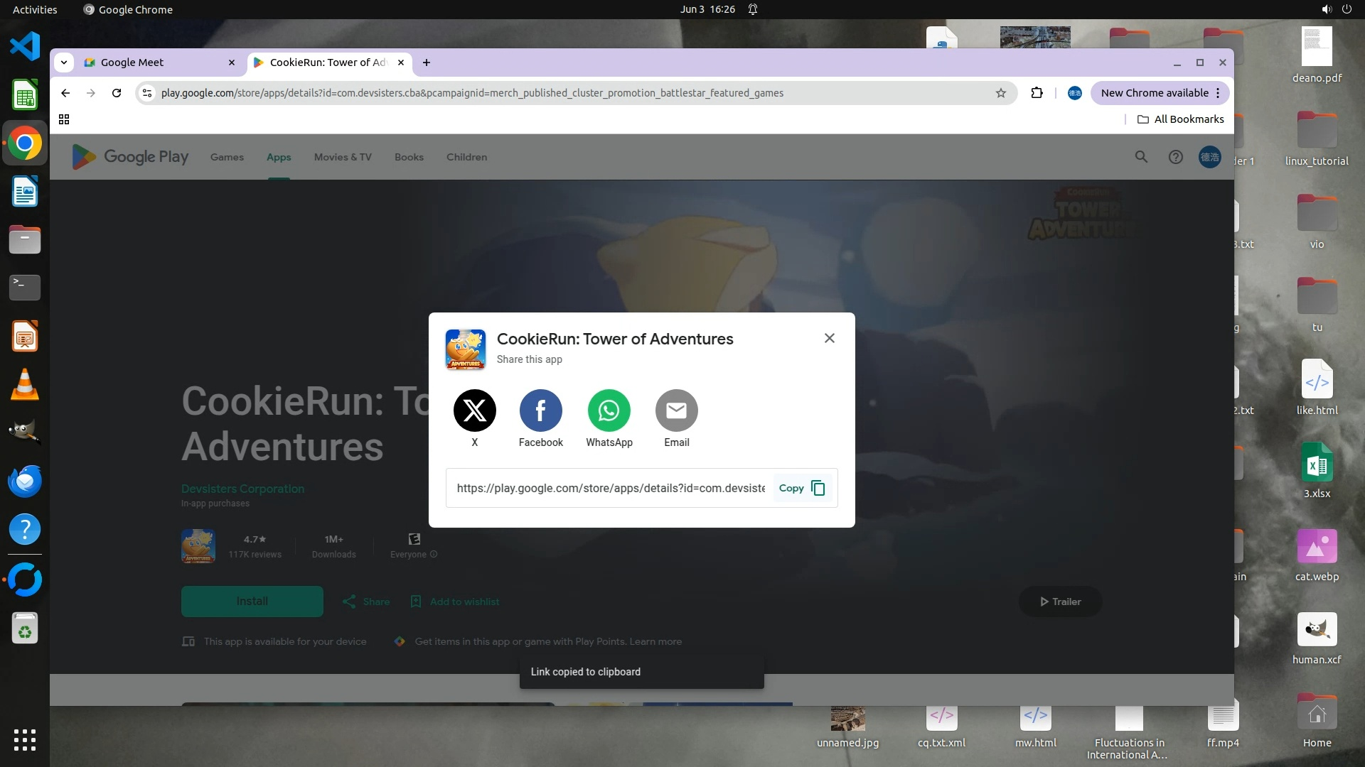Click the share URL text field

610,488
